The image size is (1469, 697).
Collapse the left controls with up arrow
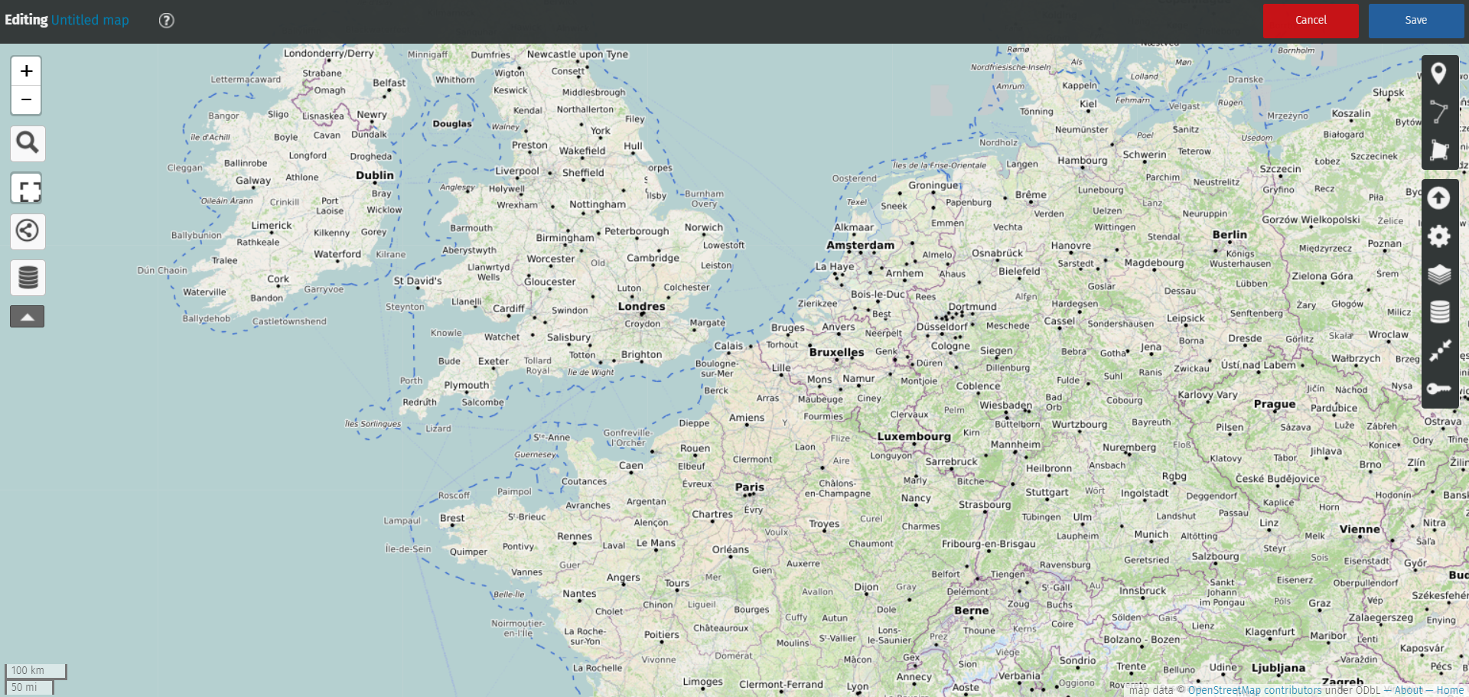click(27, 316)
